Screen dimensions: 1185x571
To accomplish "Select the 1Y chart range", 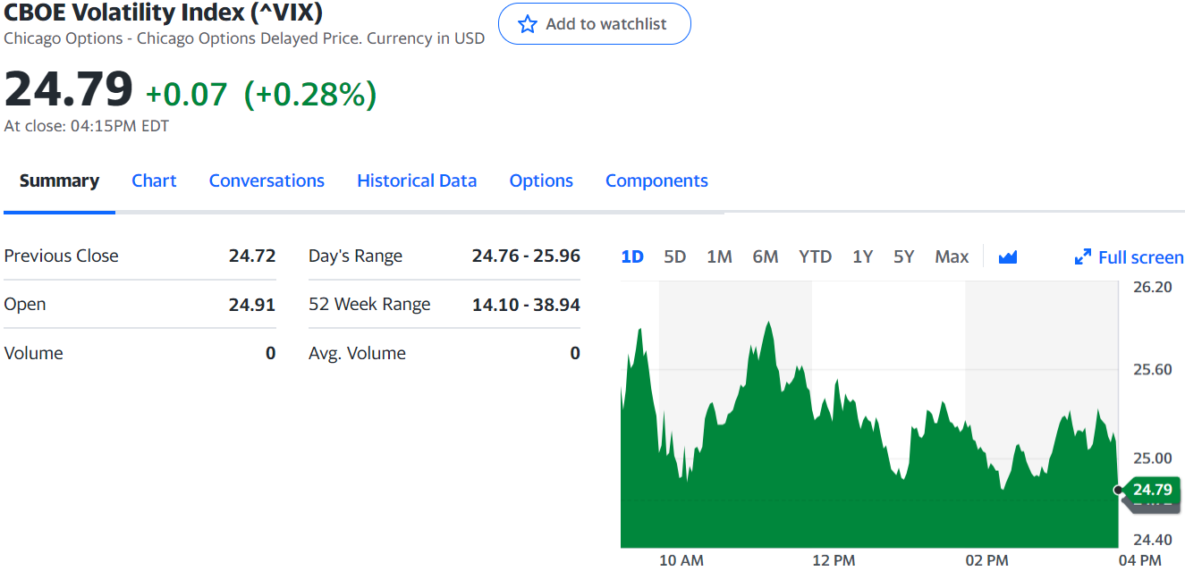I will pyautogui.click(x=862, y=256).
